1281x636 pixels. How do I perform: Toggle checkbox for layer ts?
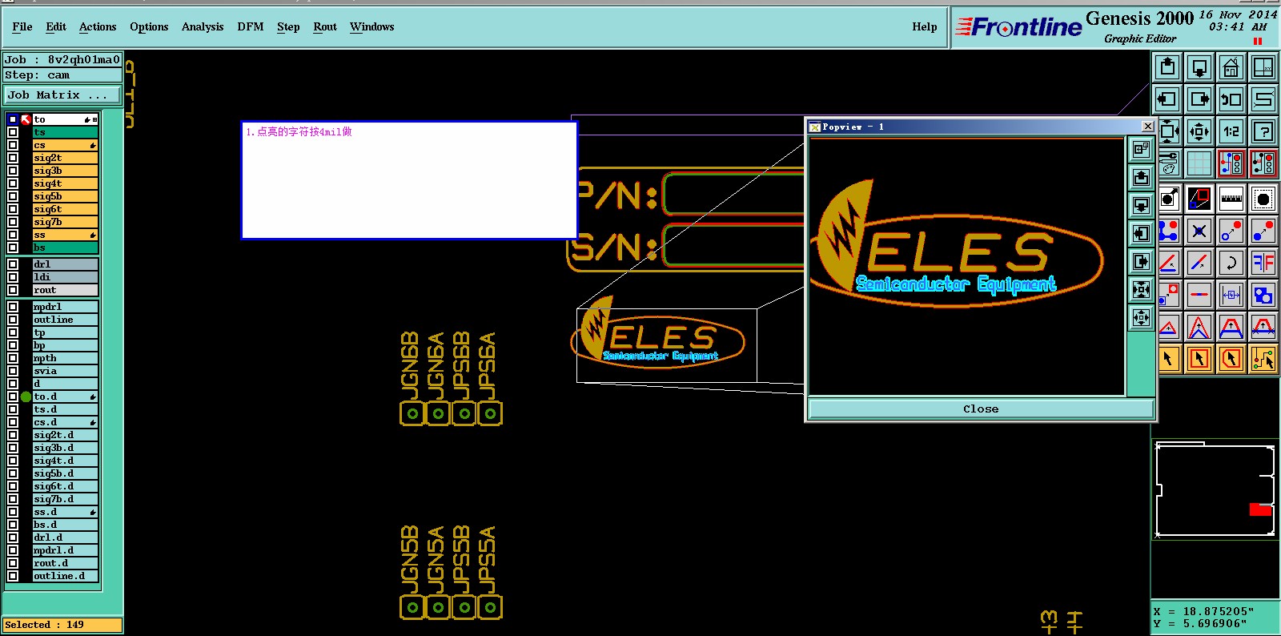(13, 132)
